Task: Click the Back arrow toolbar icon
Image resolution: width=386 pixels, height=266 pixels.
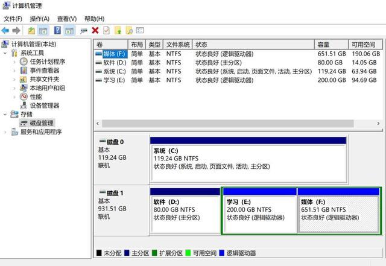Action: point(5,31)
